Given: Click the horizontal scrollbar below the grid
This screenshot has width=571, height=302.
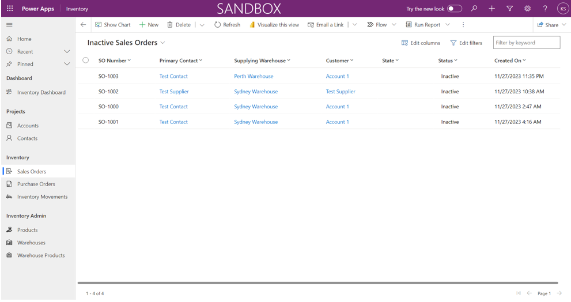Looking at the screenshot, I should [x=317, y=283].
